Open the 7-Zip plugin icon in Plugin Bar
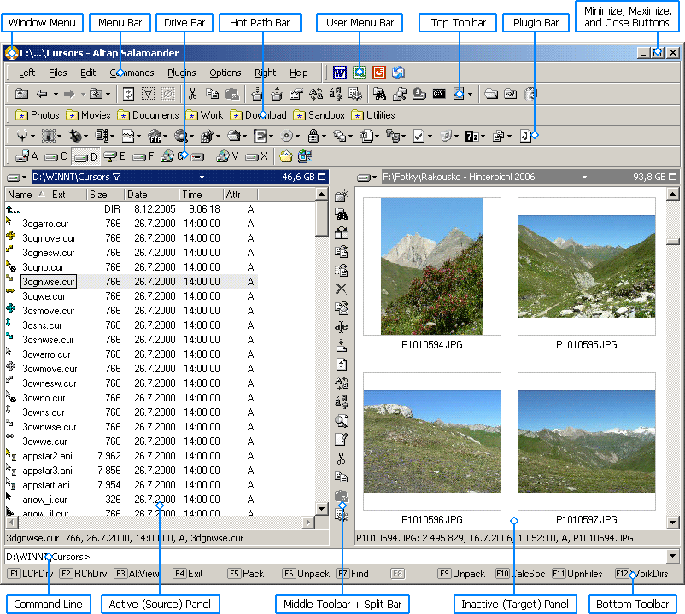 click(471, 137)
